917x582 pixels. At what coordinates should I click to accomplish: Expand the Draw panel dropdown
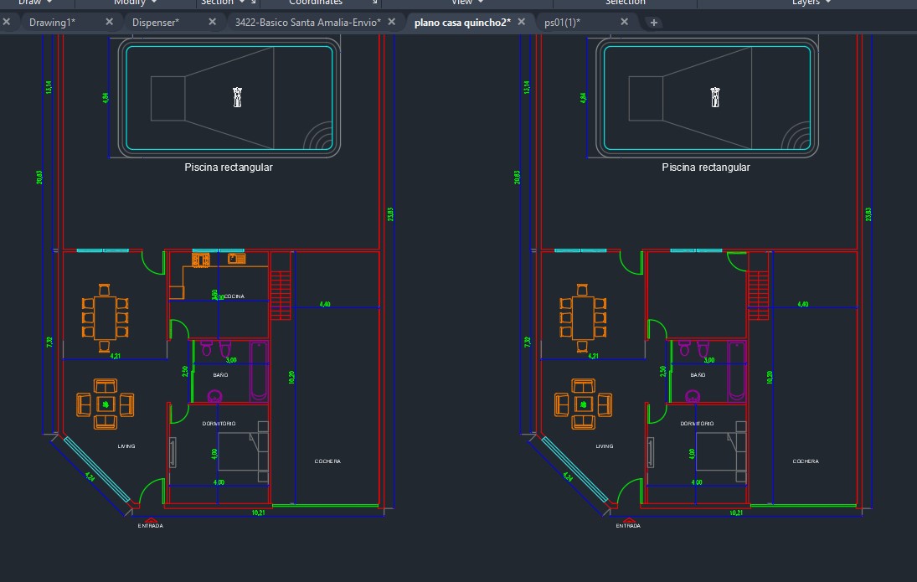(35, 3)
